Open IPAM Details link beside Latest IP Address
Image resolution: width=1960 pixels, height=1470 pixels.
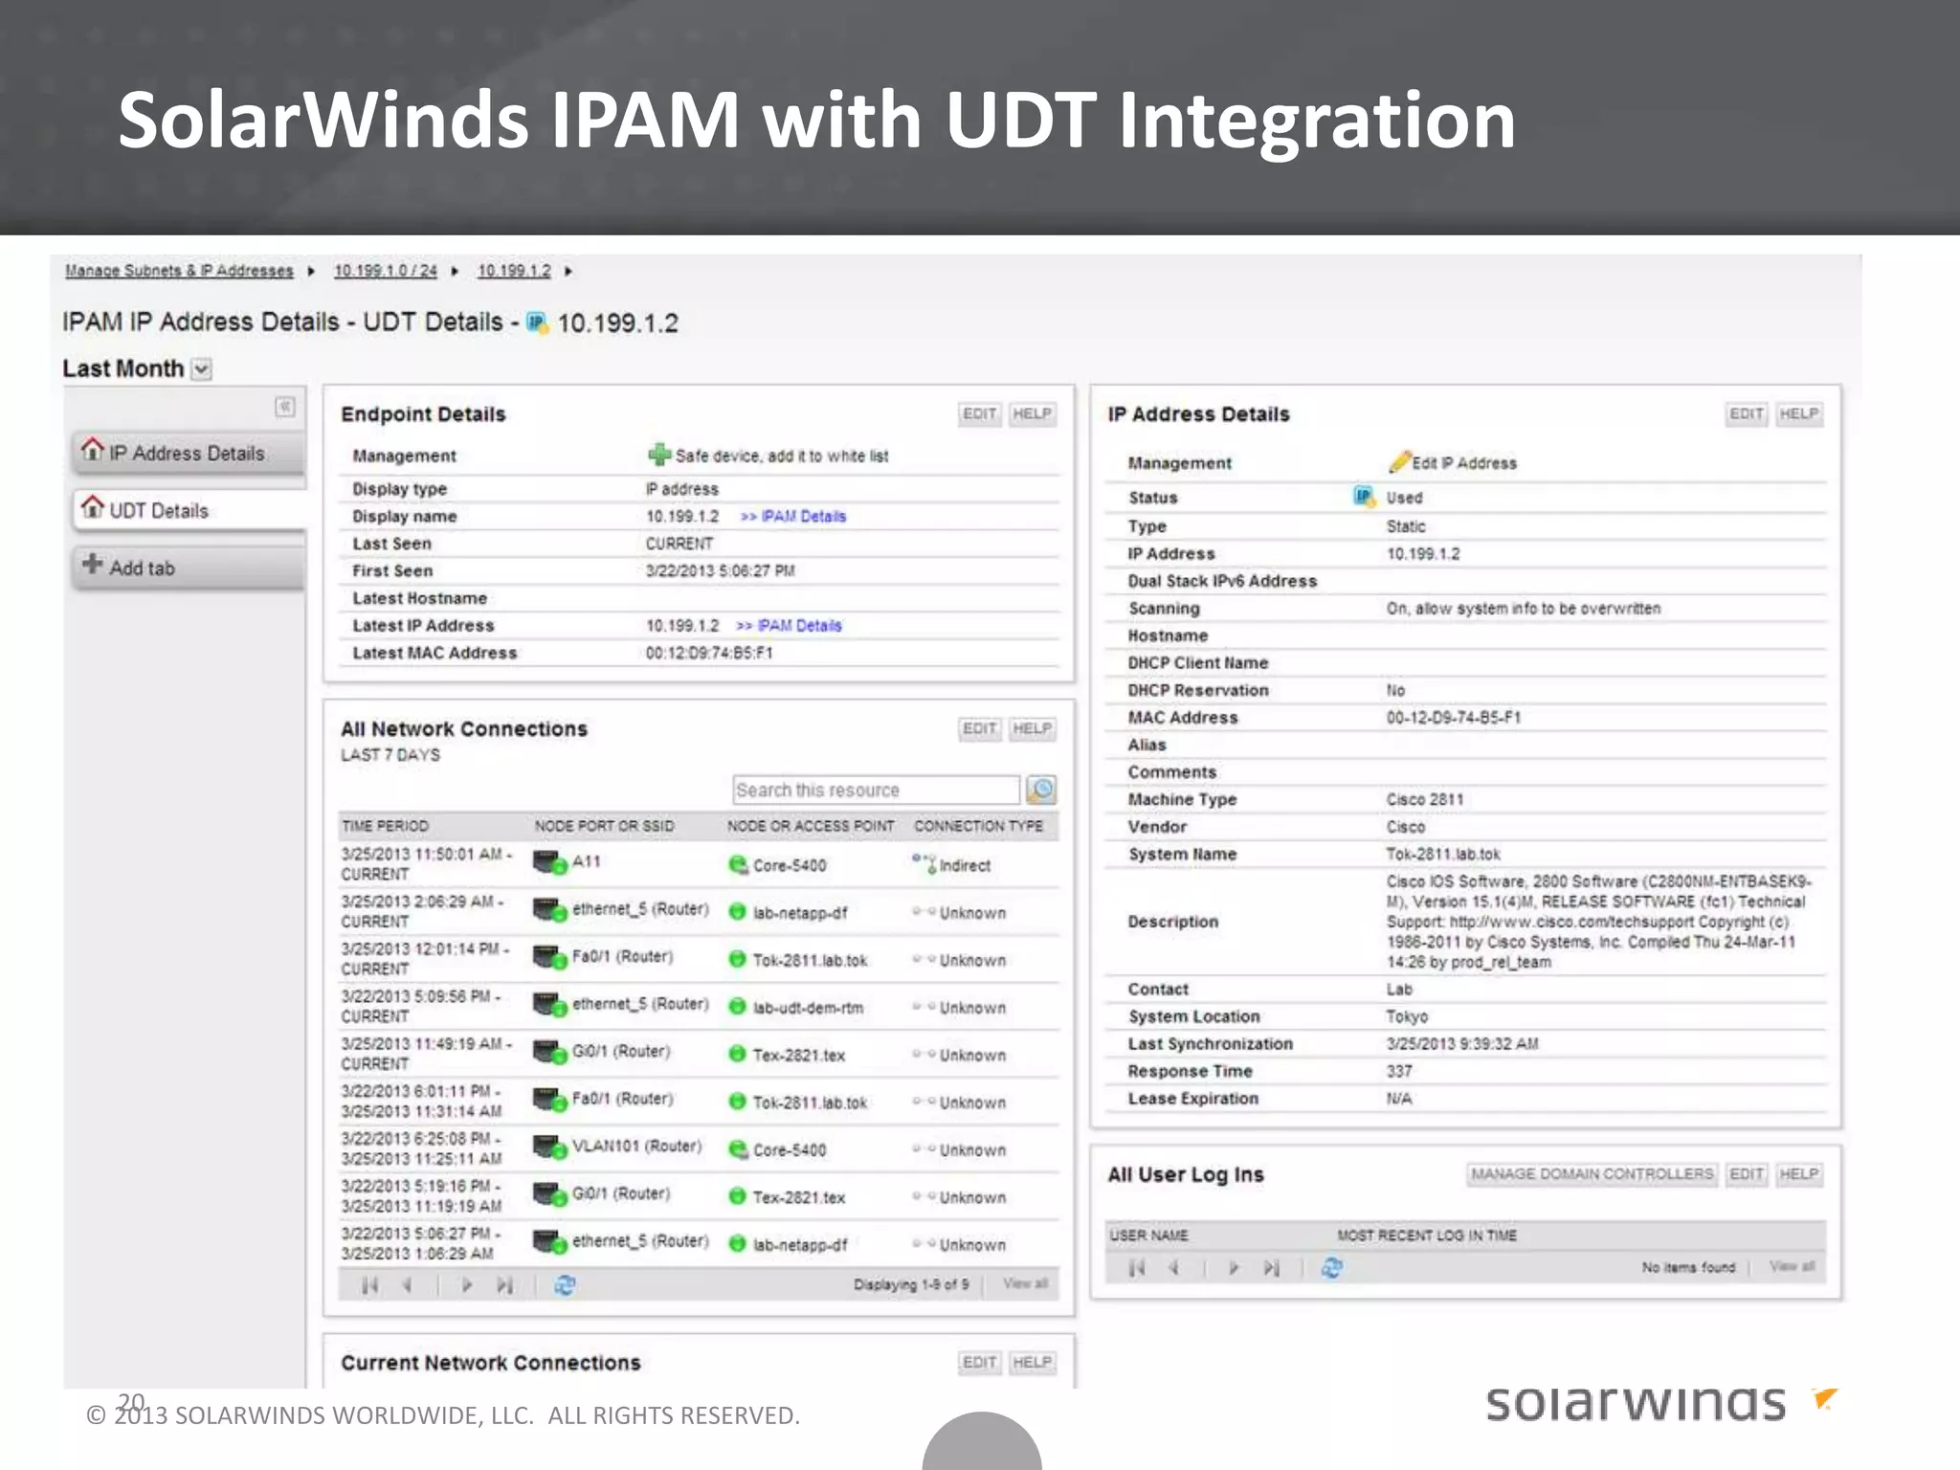(x=790, y=626)
